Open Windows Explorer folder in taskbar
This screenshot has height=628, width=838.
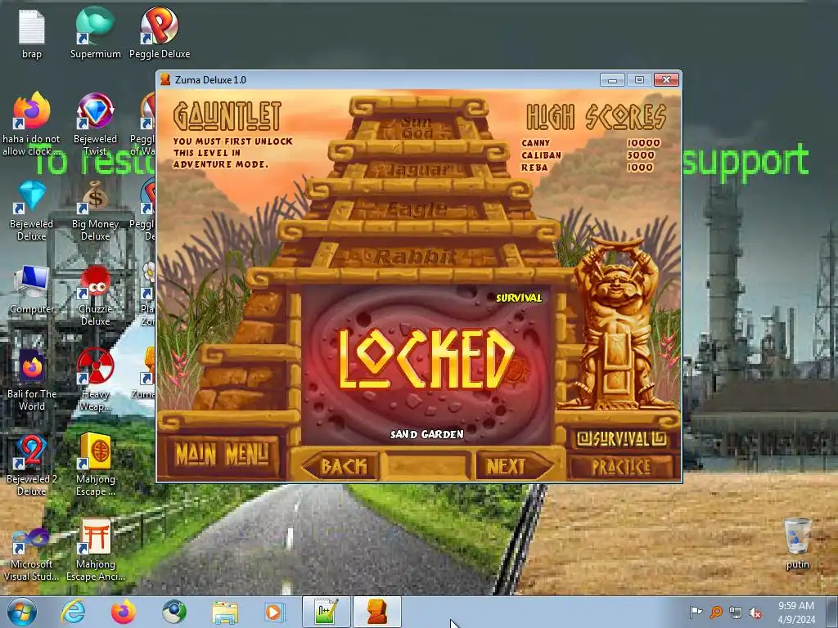(x=225, y=612)
